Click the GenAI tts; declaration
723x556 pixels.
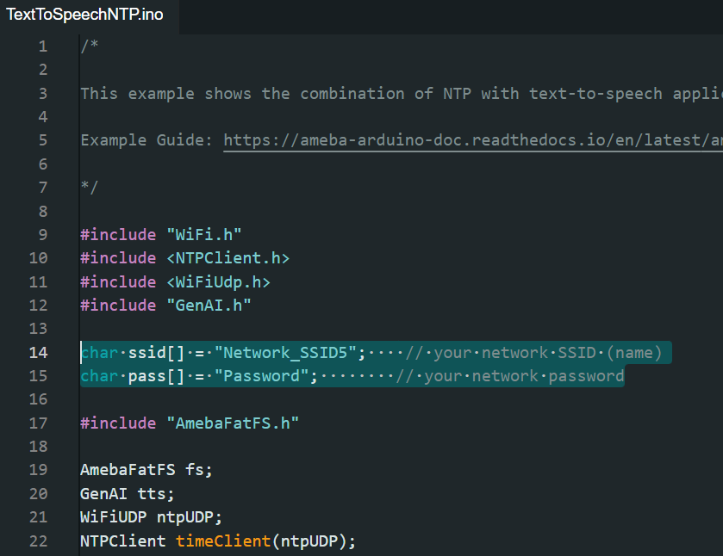[128, 494]
